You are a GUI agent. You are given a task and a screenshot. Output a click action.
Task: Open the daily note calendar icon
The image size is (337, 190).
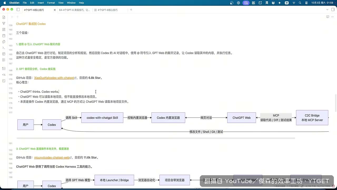(4, 36)
